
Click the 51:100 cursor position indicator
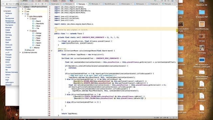click(156, 118)
